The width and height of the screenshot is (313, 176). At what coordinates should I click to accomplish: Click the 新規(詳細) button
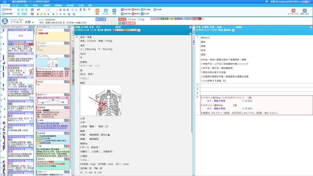[x=7, y=14]
